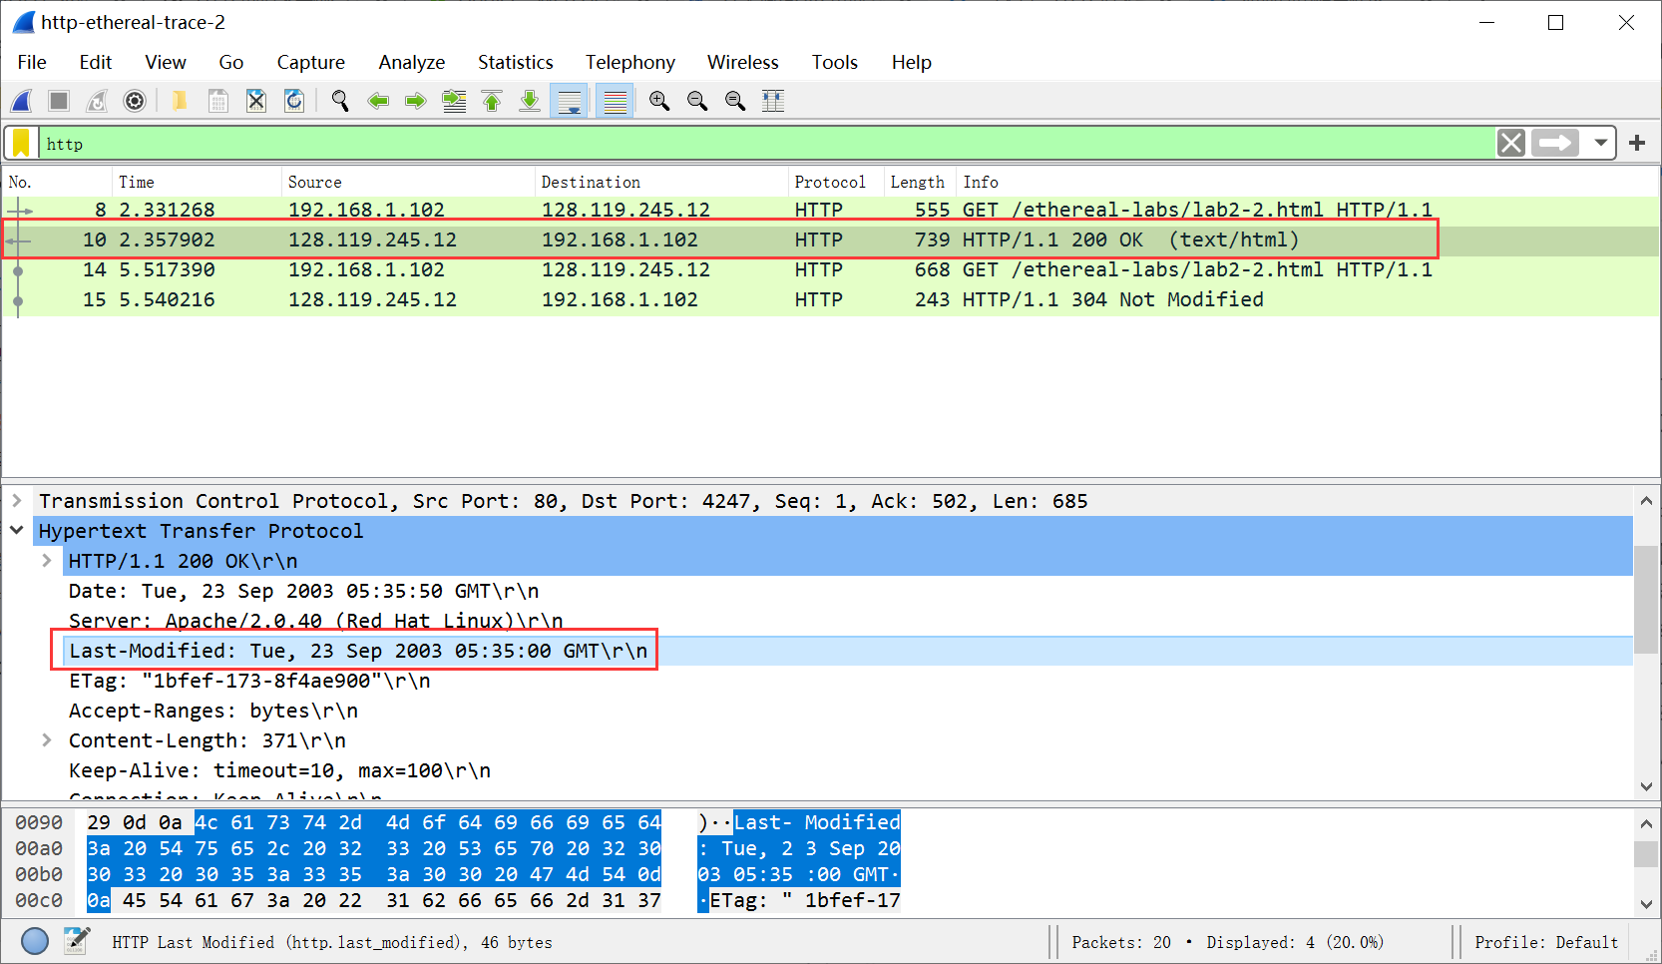The height and width of the screenshot is (964, 1662).
Task: Click the packet bytes scrollbar up arrow
Action: [1646, 824]
